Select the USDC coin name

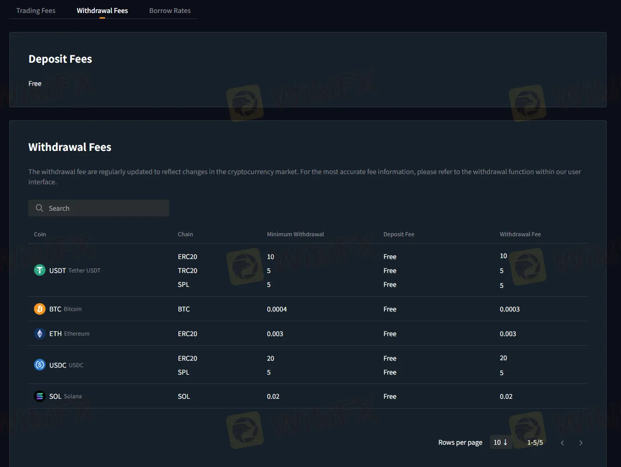(58, 365)
